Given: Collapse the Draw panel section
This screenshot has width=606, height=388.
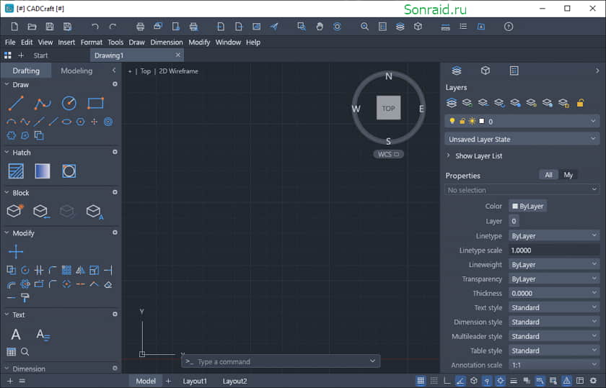Looking at the screenshot, I should tap(6, 84).
